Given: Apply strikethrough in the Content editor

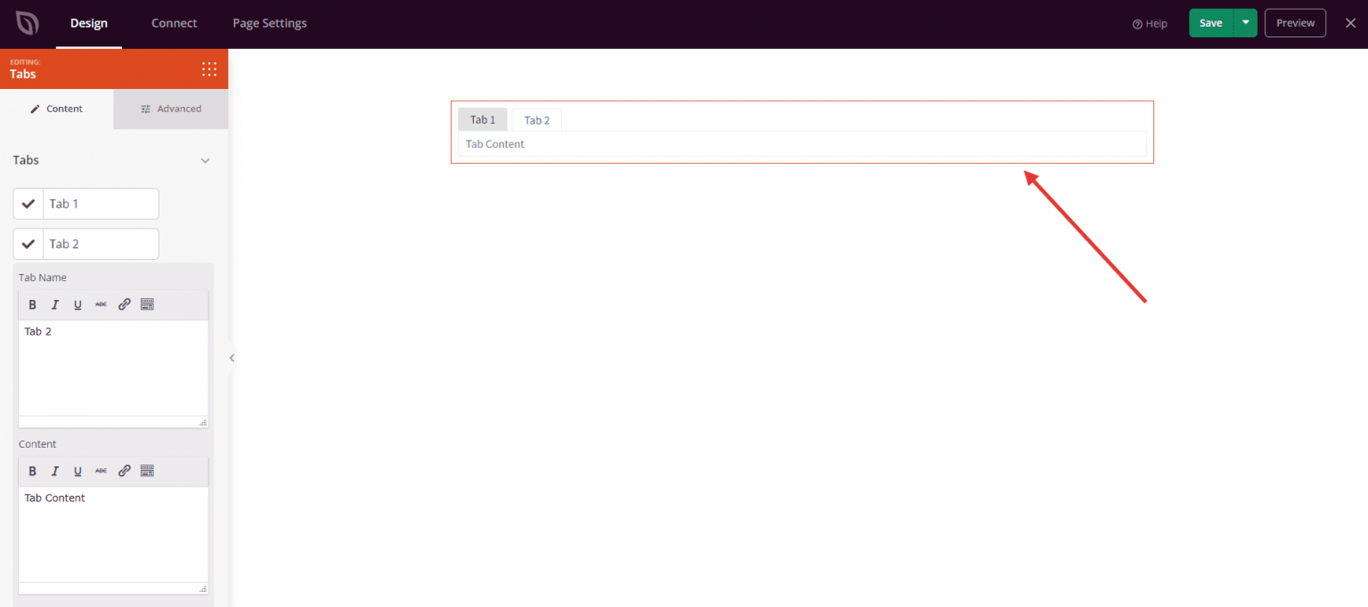Looking at the screenshot, I should click(101, 471).
